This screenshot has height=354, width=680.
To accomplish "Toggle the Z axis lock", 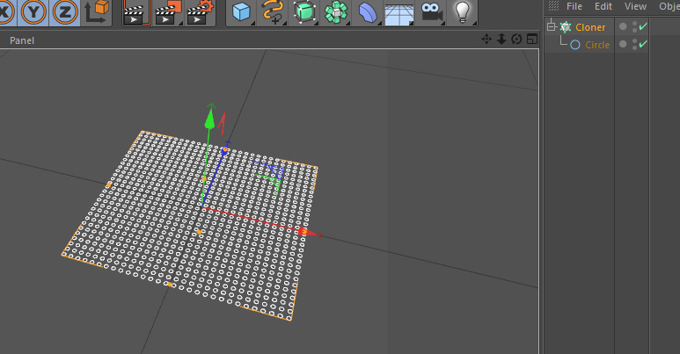I will click(x=65, y=12).
